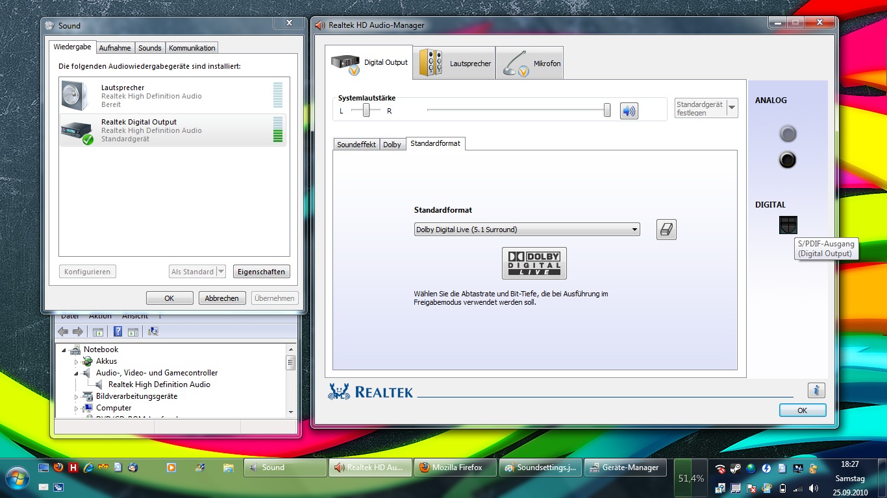Click the battery tray icon

tap(782, 488)
